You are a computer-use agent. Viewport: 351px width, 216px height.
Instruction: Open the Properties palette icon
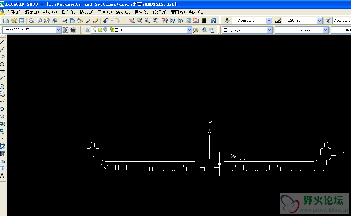pyautogui.click(x=165, y=21)
